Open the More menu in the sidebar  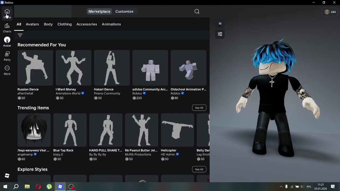pyautogui.click(x=7, y=70)
